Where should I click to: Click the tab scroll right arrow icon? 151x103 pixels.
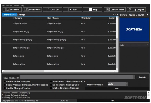[x=115, y=15]
